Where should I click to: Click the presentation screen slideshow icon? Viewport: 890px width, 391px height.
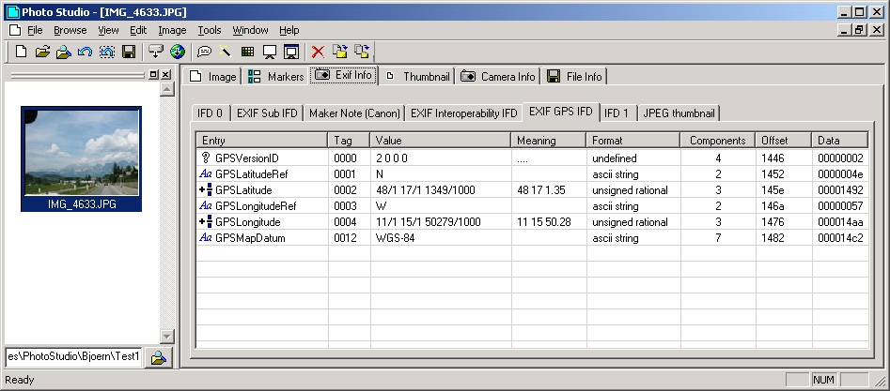pyautogui.click(x=270, y=53)
